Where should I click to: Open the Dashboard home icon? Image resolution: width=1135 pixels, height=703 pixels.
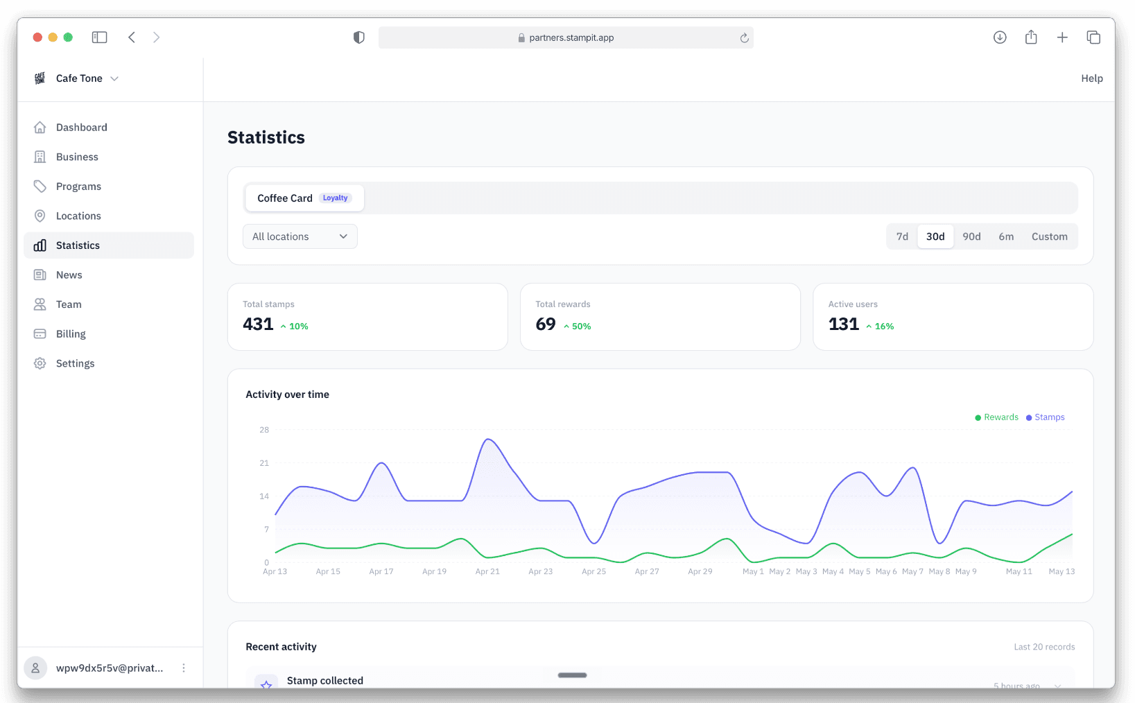pyautogui.click(x=40, y=128)
